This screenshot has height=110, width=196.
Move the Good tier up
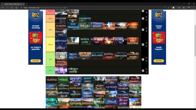[147, 28]
